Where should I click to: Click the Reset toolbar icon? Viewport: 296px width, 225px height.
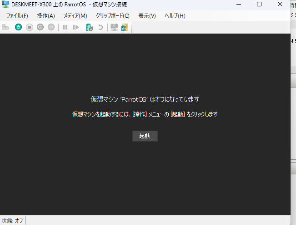(x=76, y=27)
